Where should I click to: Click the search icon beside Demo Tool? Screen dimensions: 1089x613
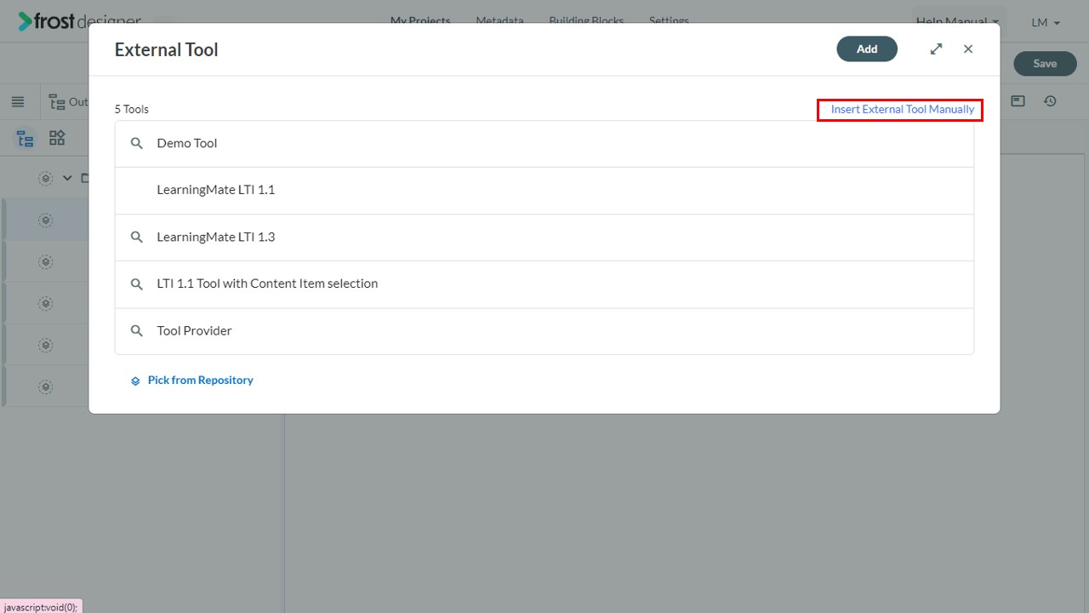pyautogui.click(x=136, y=144)
